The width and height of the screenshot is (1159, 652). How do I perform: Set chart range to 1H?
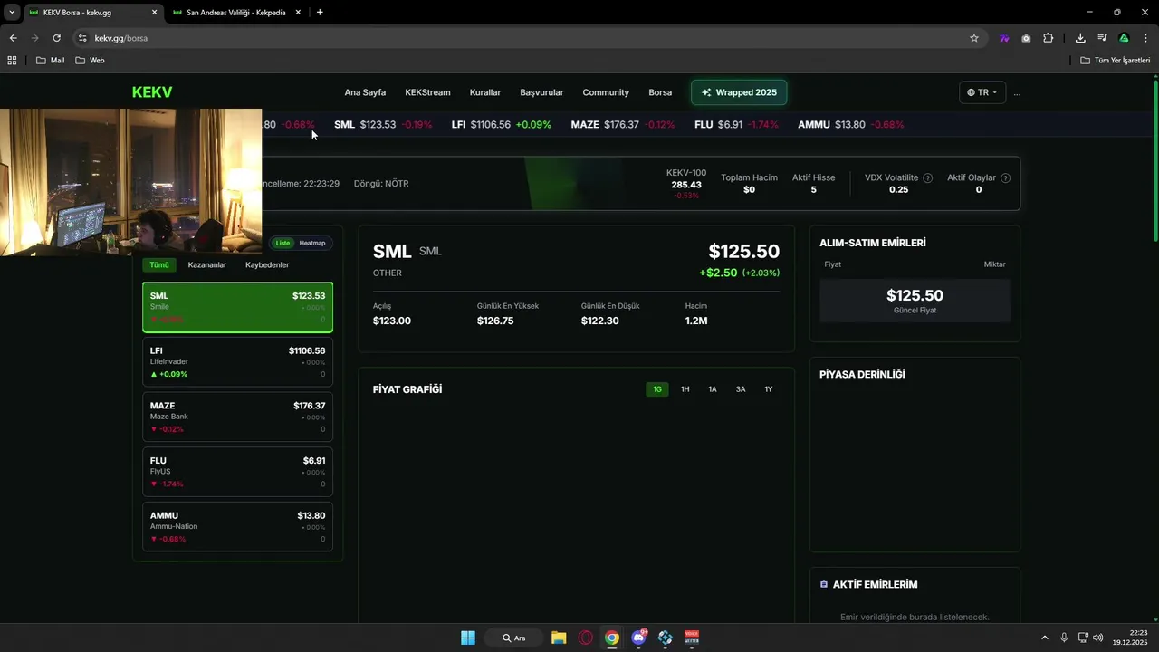pos(685,389)
